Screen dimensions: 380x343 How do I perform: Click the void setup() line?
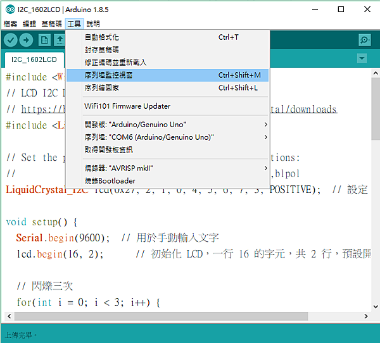point(42,222)
